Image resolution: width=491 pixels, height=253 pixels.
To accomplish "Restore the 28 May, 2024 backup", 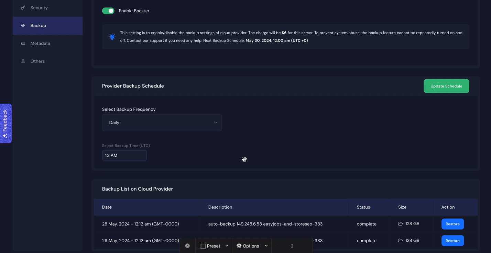I will tap(452, 224).
